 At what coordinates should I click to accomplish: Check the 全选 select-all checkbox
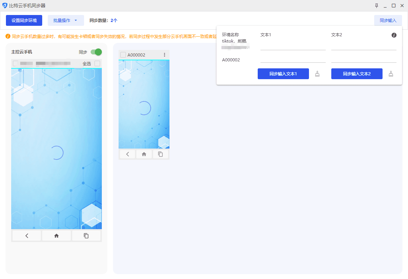pos(97,63)
